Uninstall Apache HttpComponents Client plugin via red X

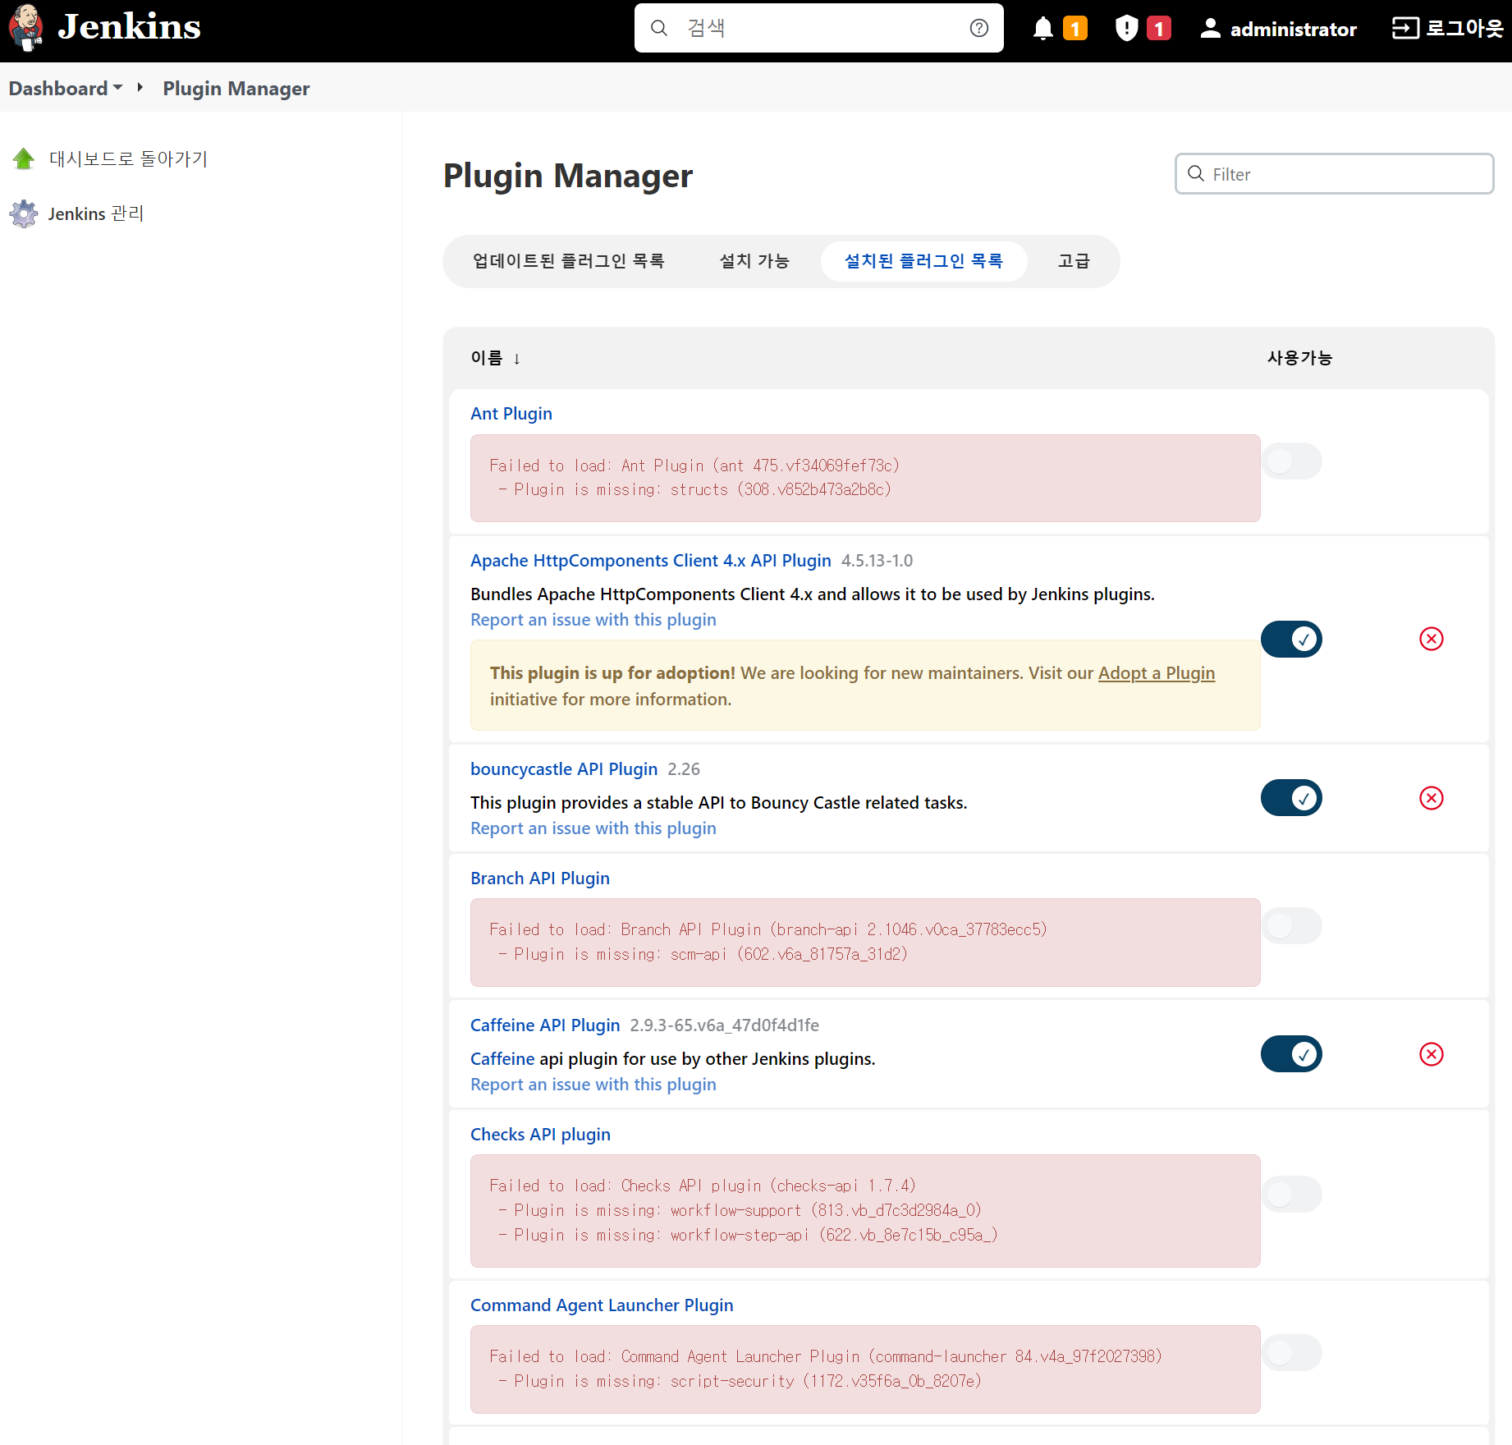pos(1432,639)
